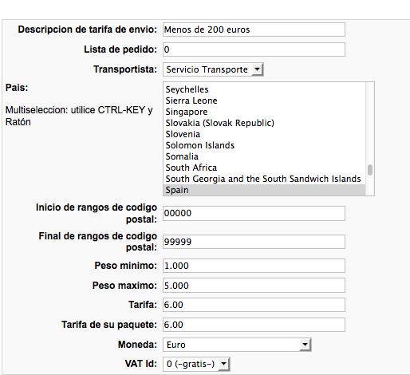Choose Slovenia from the list
This screenshot has height=375, width=410.
tap(264, 134)
